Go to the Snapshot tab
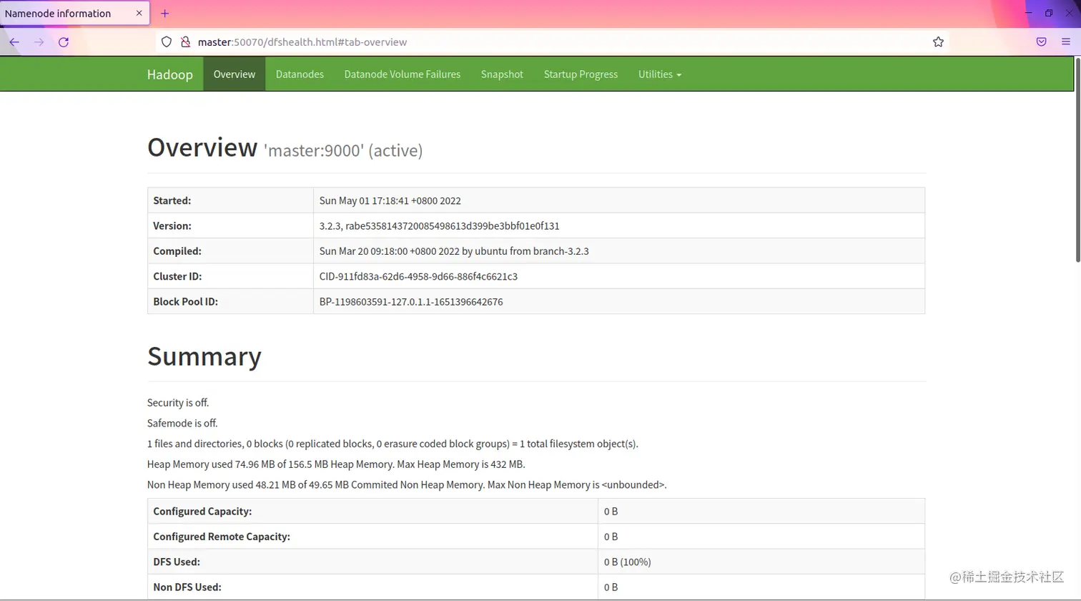1081x601 pixels. 502,74
